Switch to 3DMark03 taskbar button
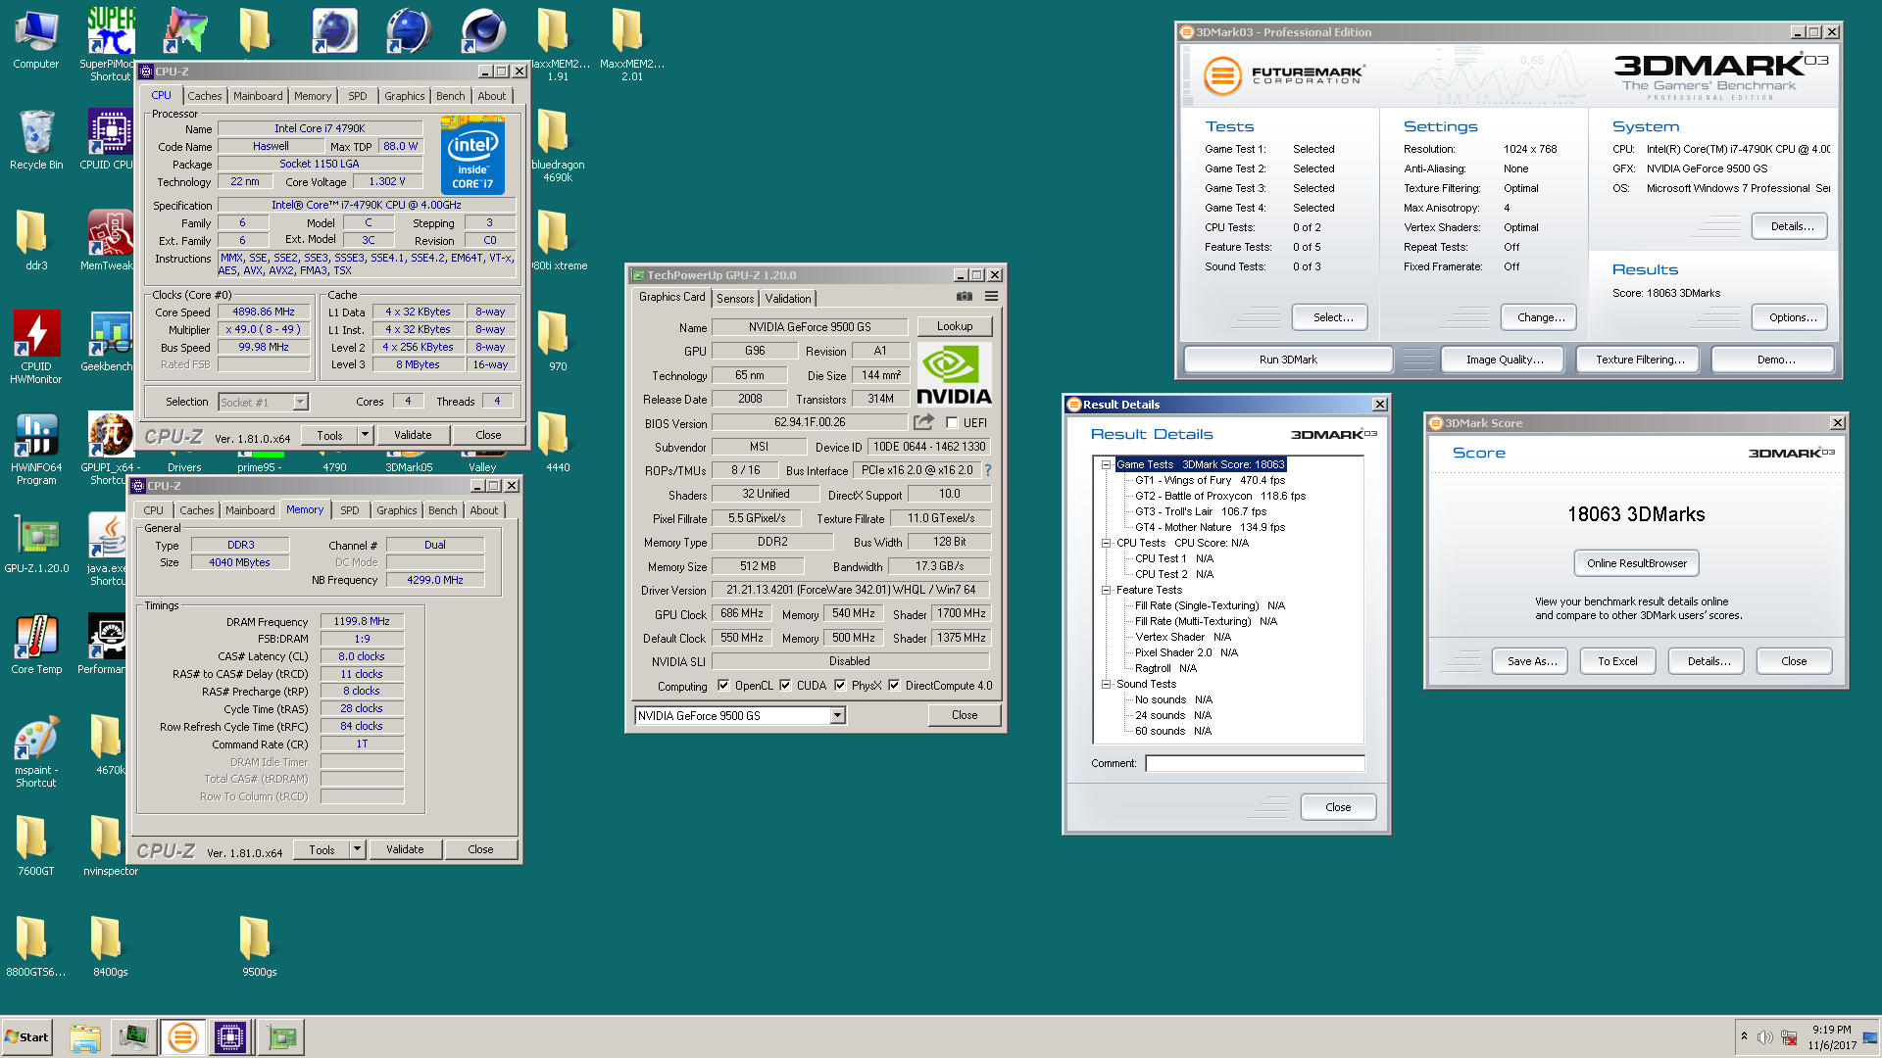The width and height of the screenshot is (1882, 1058). [x=182, y=1037]
